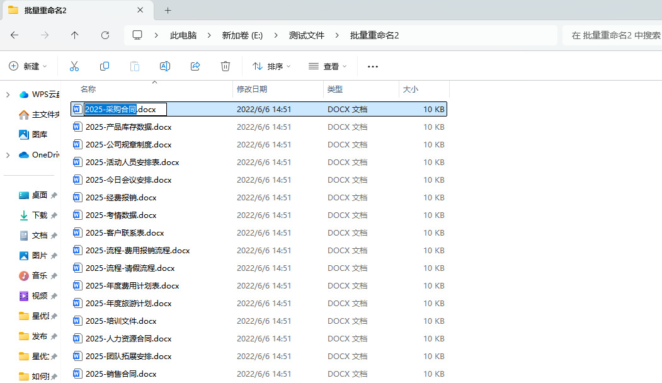Select file 2025-经费报销.docx
662x383 pixels.
click(259, 198)
